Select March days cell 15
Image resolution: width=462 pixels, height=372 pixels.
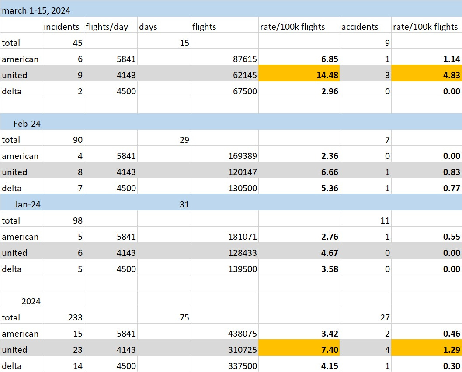[164, 41]
